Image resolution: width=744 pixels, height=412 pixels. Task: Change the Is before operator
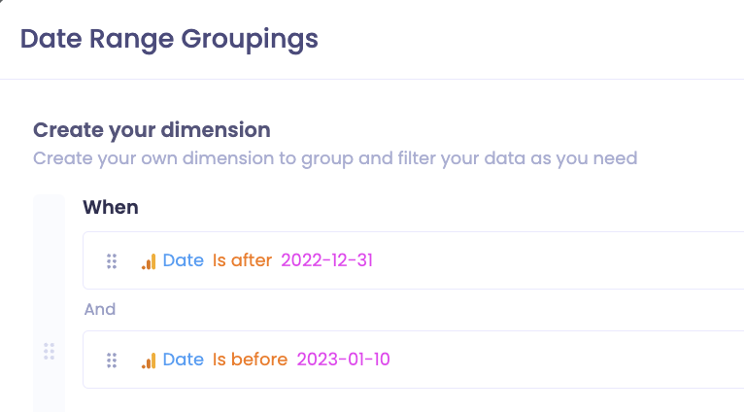[250, 360]
